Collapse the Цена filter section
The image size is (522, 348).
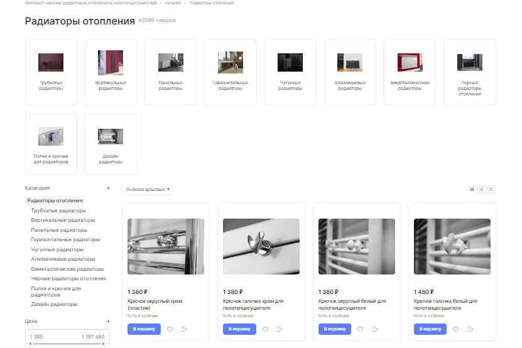108,322
